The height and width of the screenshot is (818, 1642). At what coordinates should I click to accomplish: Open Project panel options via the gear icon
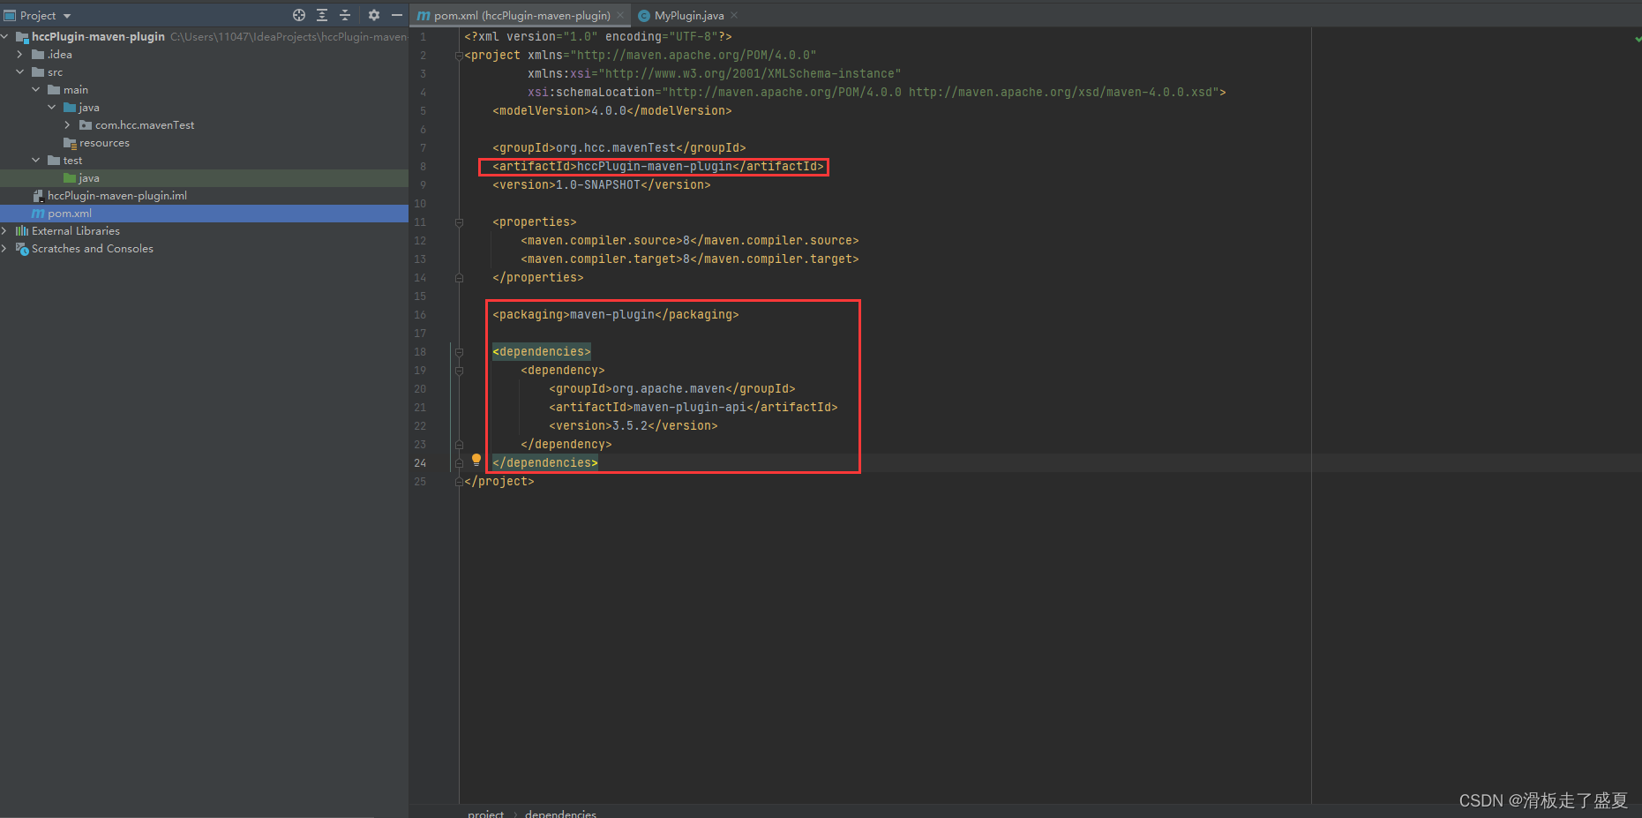(373, 15)
